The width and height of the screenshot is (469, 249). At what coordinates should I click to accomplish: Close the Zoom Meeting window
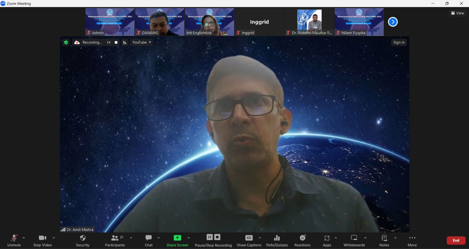[x=461, y=4]
